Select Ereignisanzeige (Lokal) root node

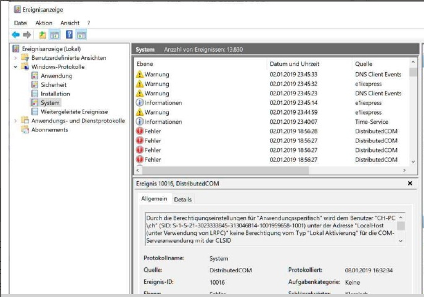click(x=51, y=49)
